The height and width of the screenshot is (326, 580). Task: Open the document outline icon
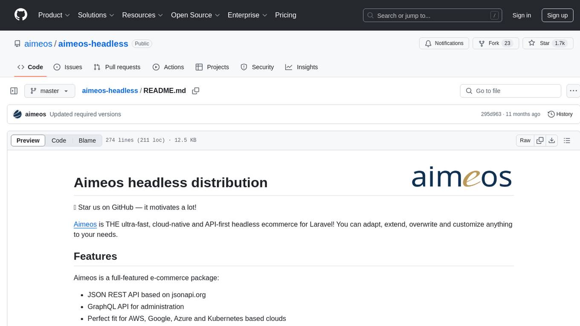pos(567,140)
